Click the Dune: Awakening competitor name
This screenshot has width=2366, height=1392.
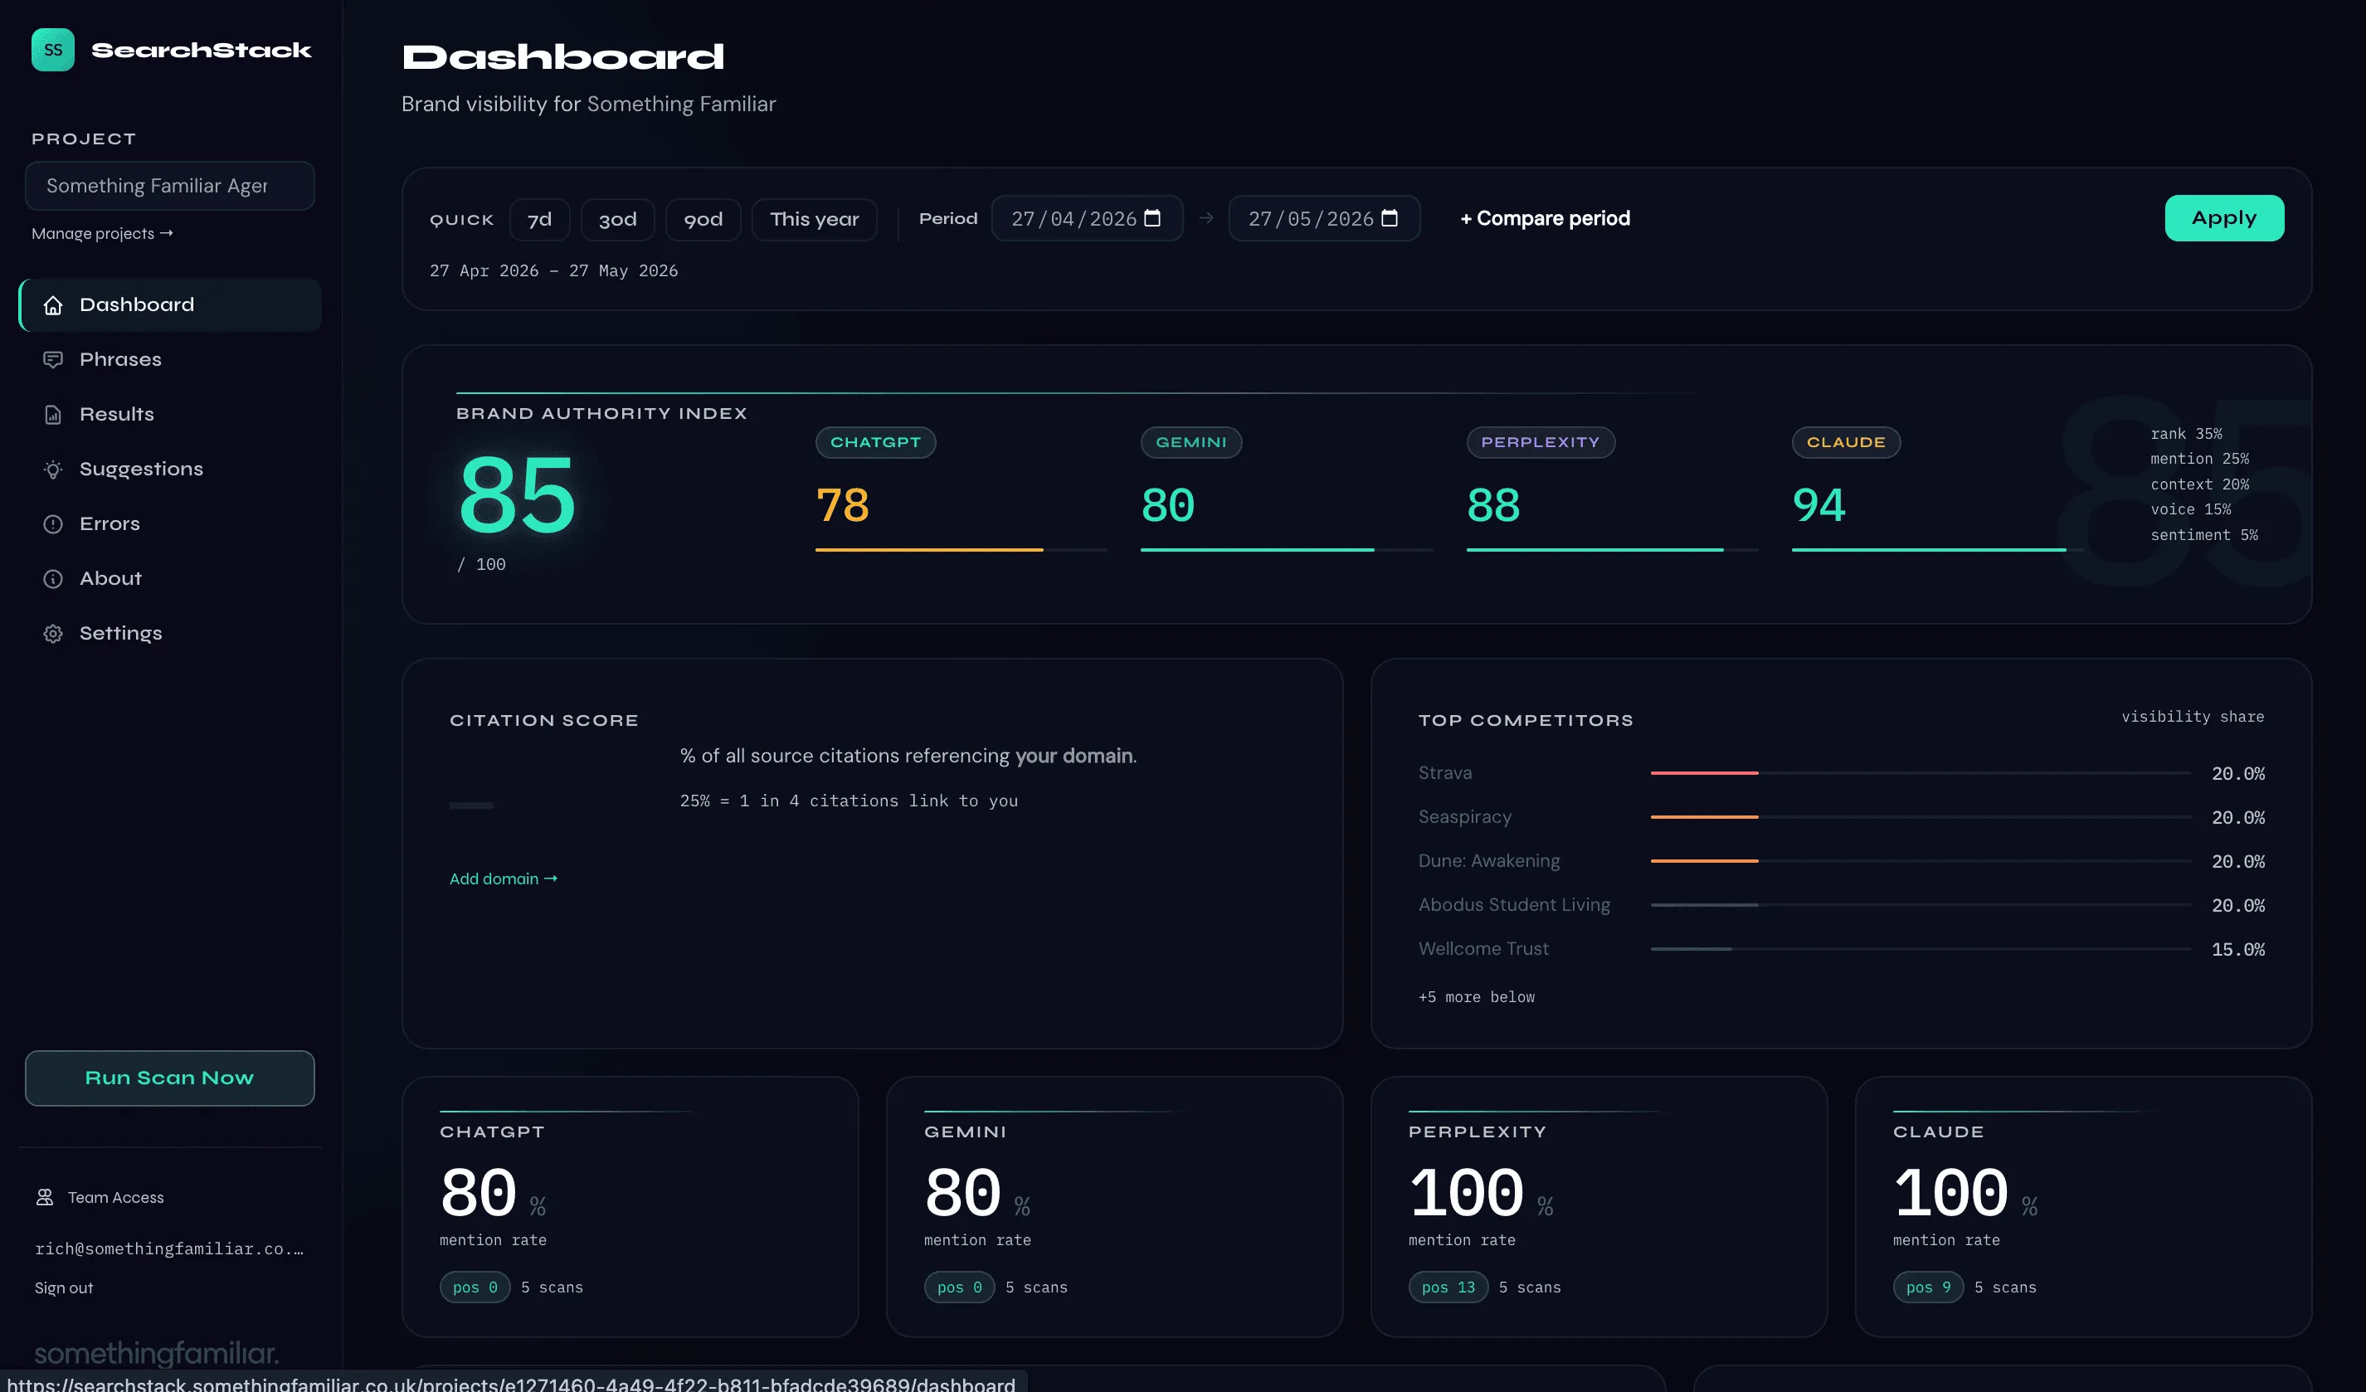click(1489, 861)
